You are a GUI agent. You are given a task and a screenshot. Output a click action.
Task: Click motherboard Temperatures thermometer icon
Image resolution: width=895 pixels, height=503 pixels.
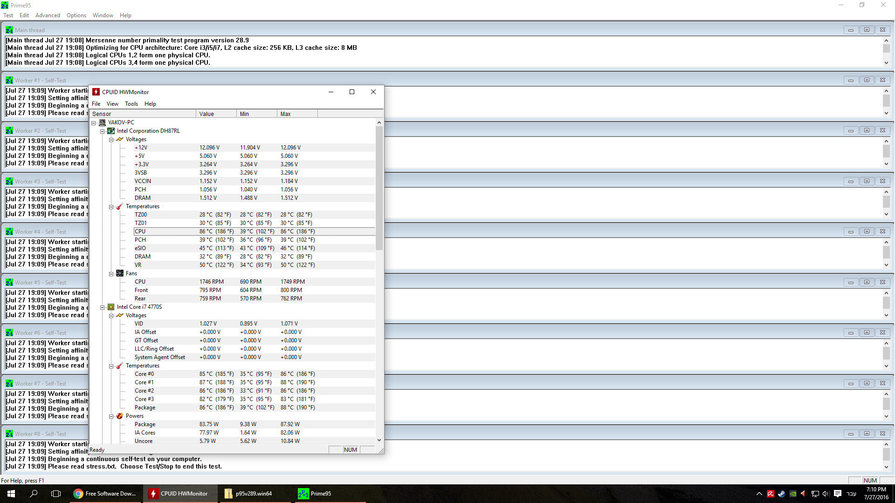[x=120, y=206]
